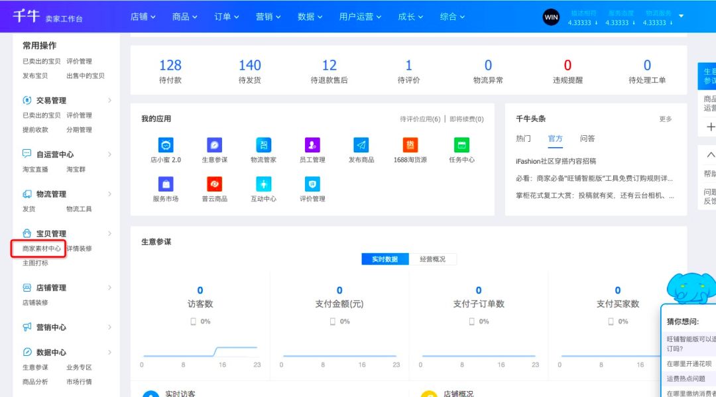Select the 经营概况 tab
716x397 pixels.
[x=432, y=259]
